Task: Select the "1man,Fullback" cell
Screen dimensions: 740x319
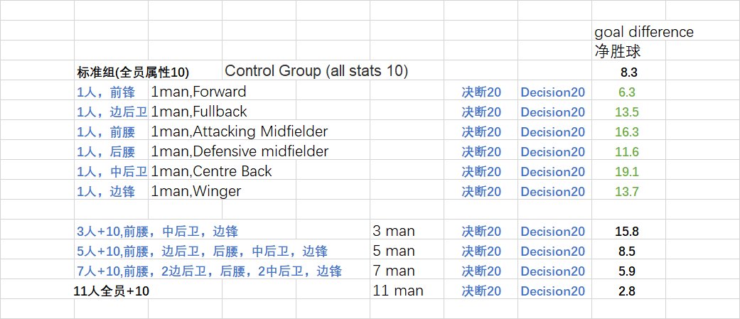Action: pyautogui.click(x=199, y=112)
